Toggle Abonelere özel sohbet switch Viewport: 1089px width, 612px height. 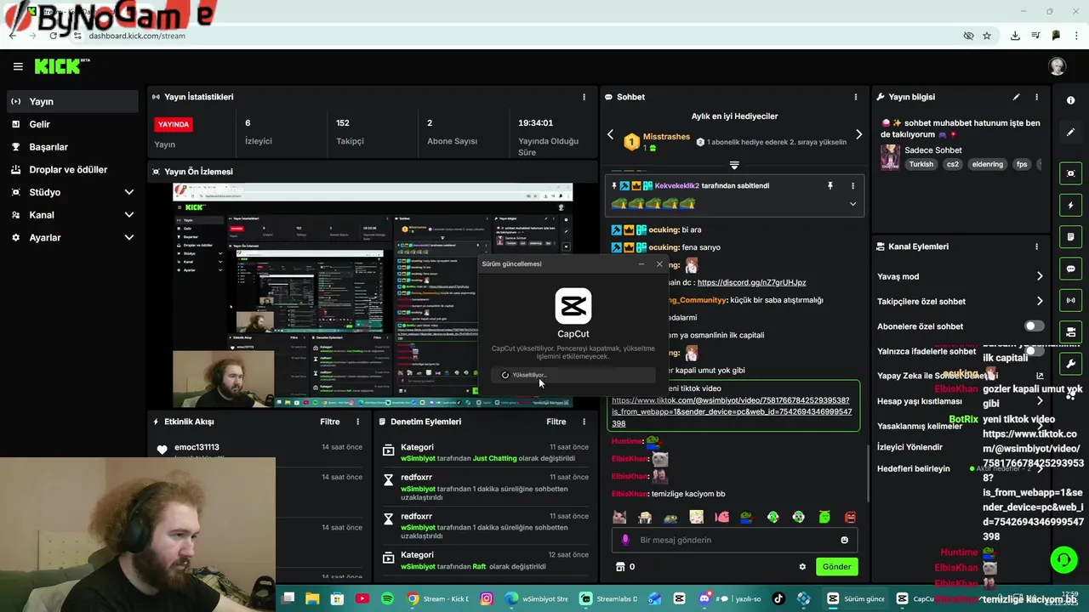tap(1034, 326)
